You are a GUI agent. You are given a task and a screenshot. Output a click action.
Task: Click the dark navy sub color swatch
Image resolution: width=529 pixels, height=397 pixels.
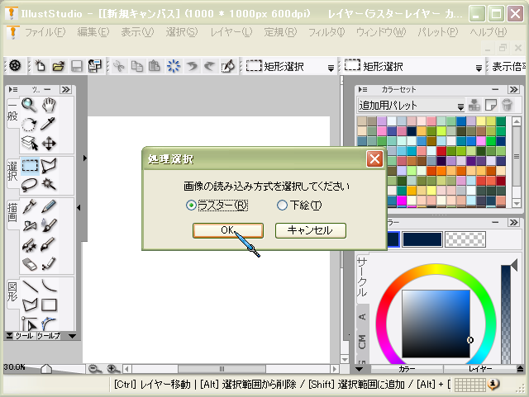click(422, 239)
